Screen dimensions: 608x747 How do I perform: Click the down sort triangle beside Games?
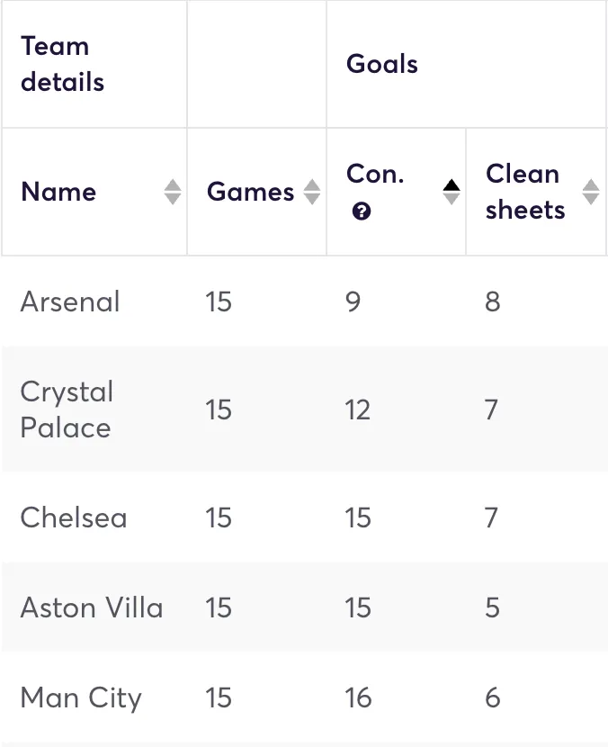[x=312, y=199]
